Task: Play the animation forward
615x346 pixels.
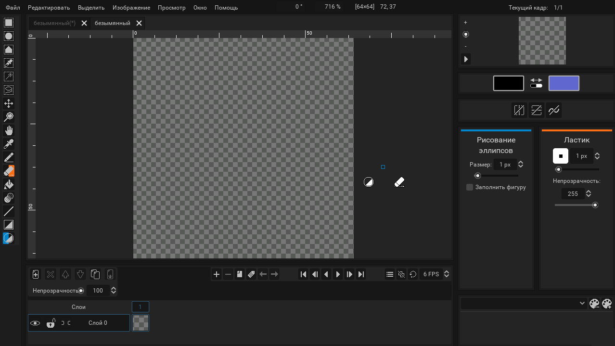Action: click(338, 274)
